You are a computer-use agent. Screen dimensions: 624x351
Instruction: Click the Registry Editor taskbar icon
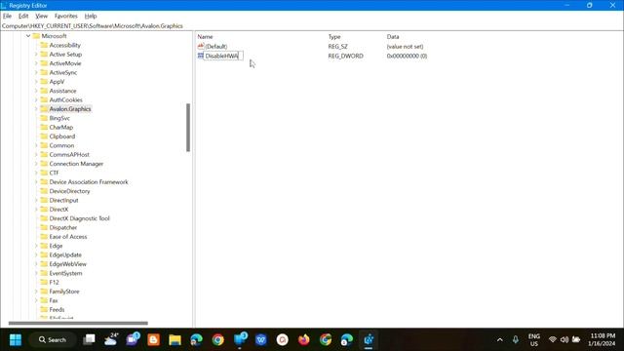coord(369,340)
